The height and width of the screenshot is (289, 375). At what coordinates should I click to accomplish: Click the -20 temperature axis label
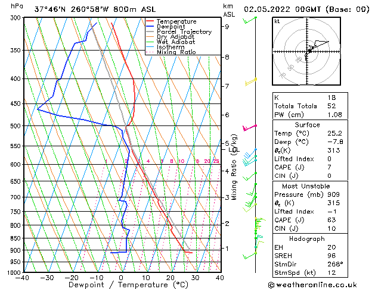72,278
